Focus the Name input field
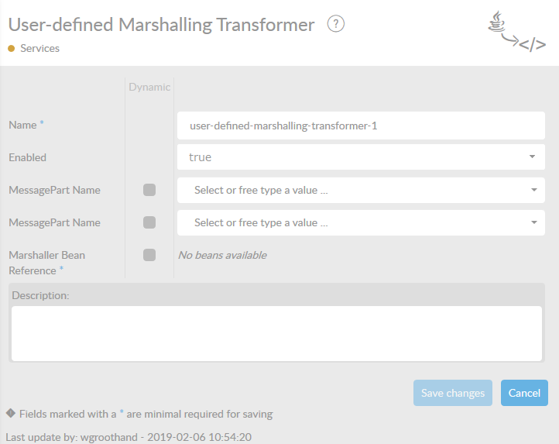Screen dimensions: 559x444 (361, 125)
